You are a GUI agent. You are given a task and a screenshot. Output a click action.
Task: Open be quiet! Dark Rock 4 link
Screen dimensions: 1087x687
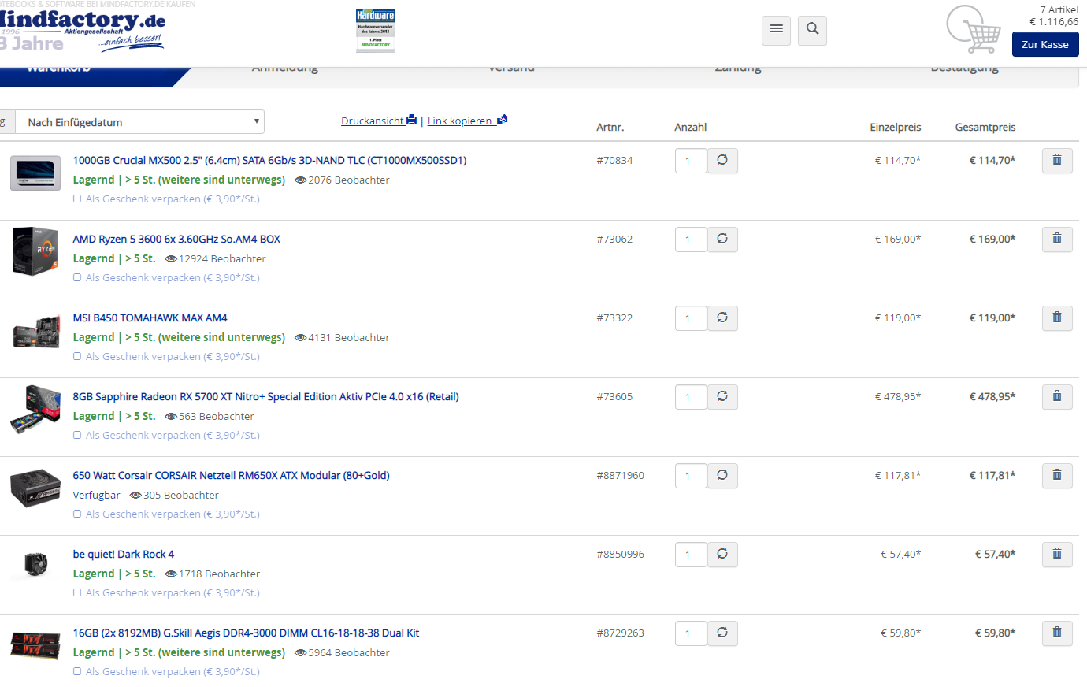point(124,554)
